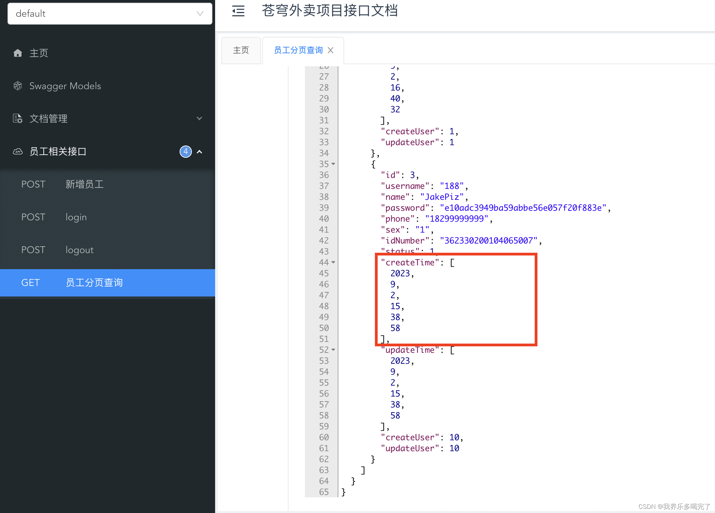
Task: Open the POST 新增员工 endpoint
Action: (108, 184)
